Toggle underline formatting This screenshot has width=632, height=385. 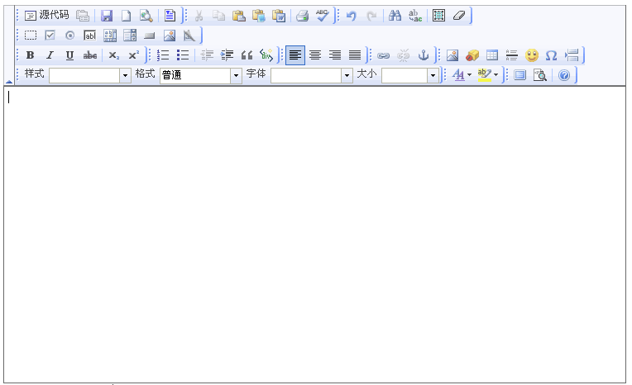(x=69, y=55)
